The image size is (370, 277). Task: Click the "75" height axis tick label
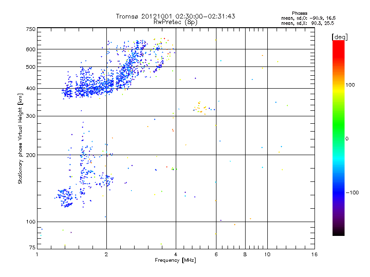(32, 247)
